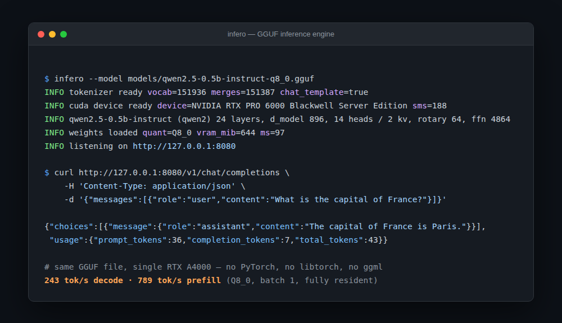
Task: Click the INFO label on the weights loaded line
Action: coord(54,133)
